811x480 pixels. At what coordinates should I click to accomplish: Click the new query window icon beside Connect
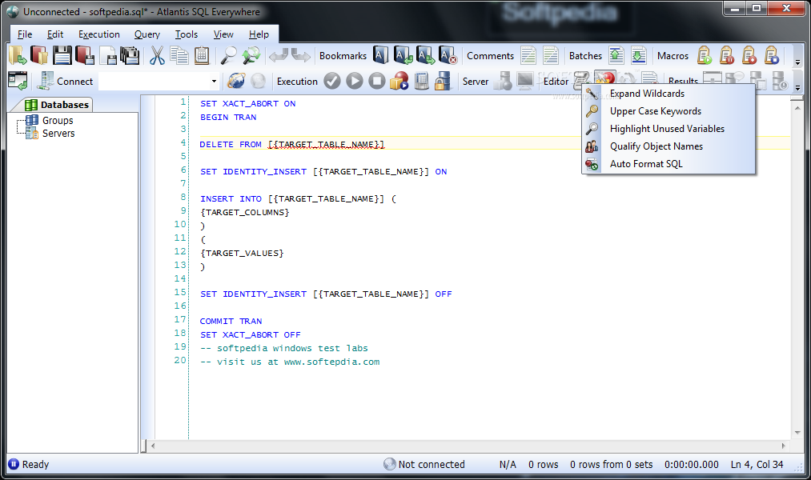(x=18, y=81)
